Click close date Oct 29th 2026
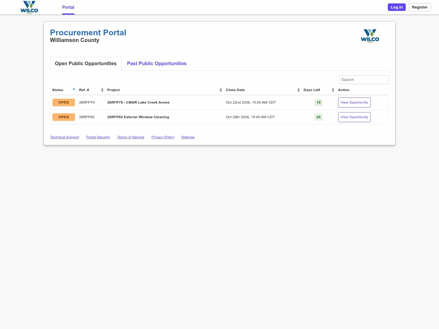The width and height of the screenshot is (439, 329). point(250,117)
